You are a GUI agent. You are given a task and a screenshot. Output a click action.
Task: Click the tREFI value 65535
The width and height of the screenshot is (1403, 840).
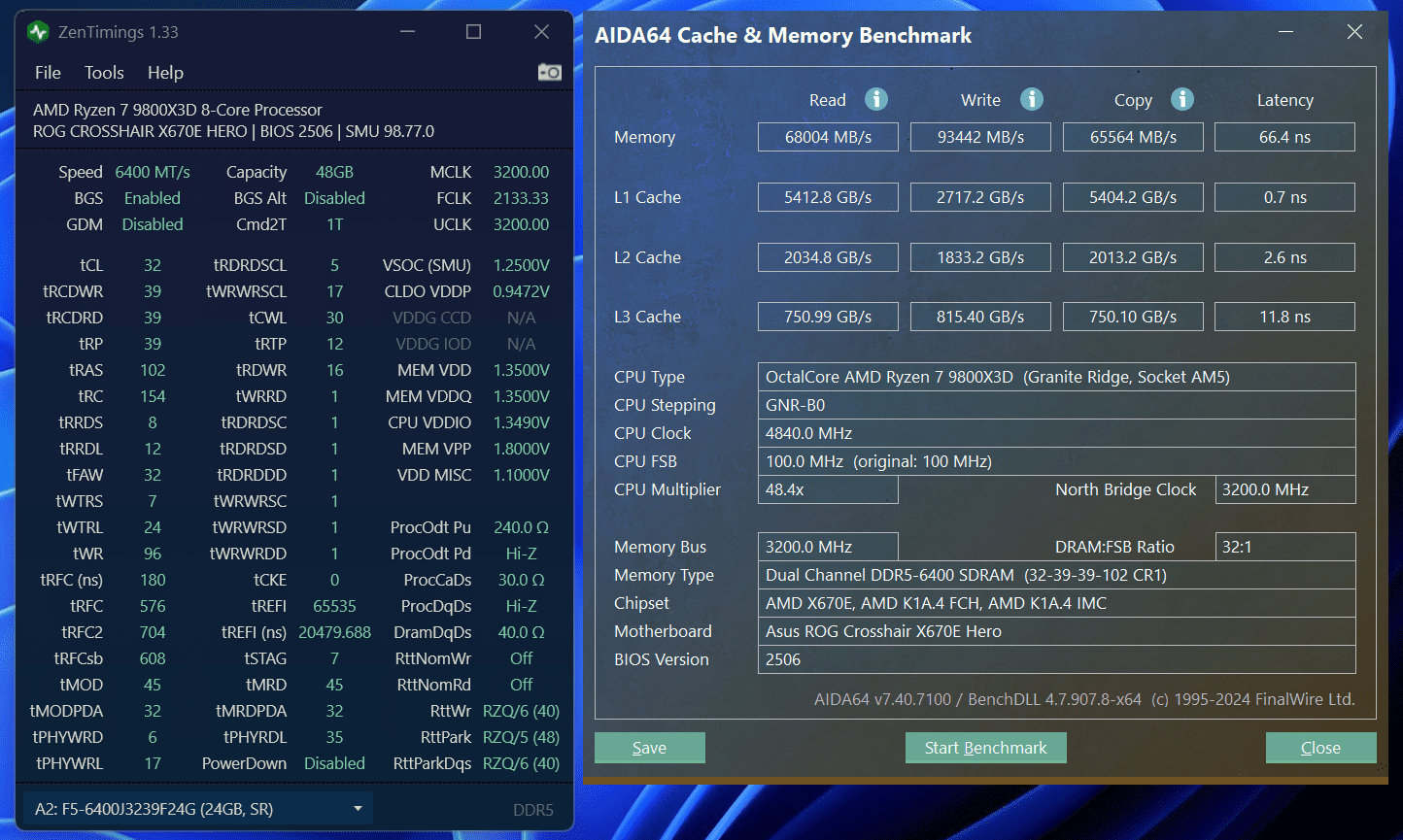(334, 606)
